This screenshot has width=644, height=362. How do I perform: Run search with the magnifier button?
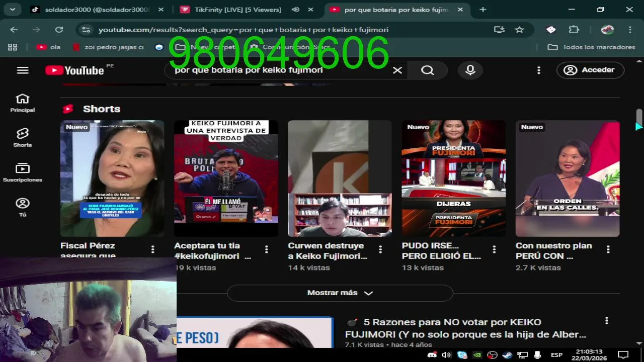coord(427,70)
